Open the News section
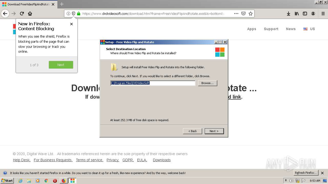Screen dimensions: 328x184 point(291,29)
